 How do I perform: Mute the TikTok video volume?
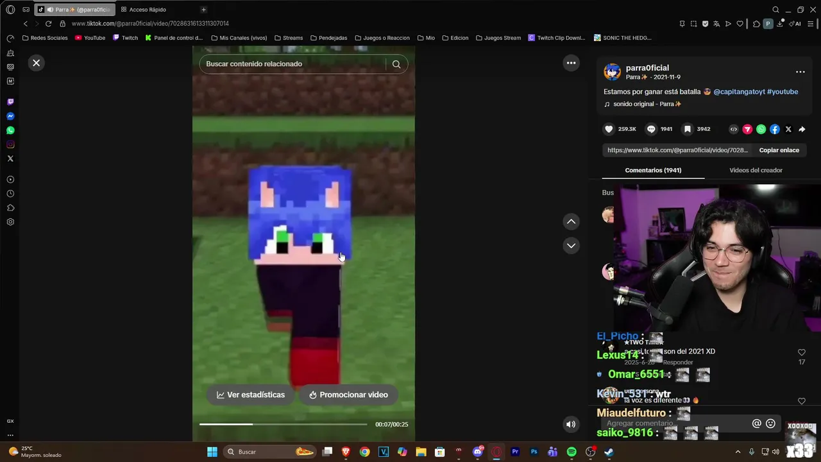571,424
